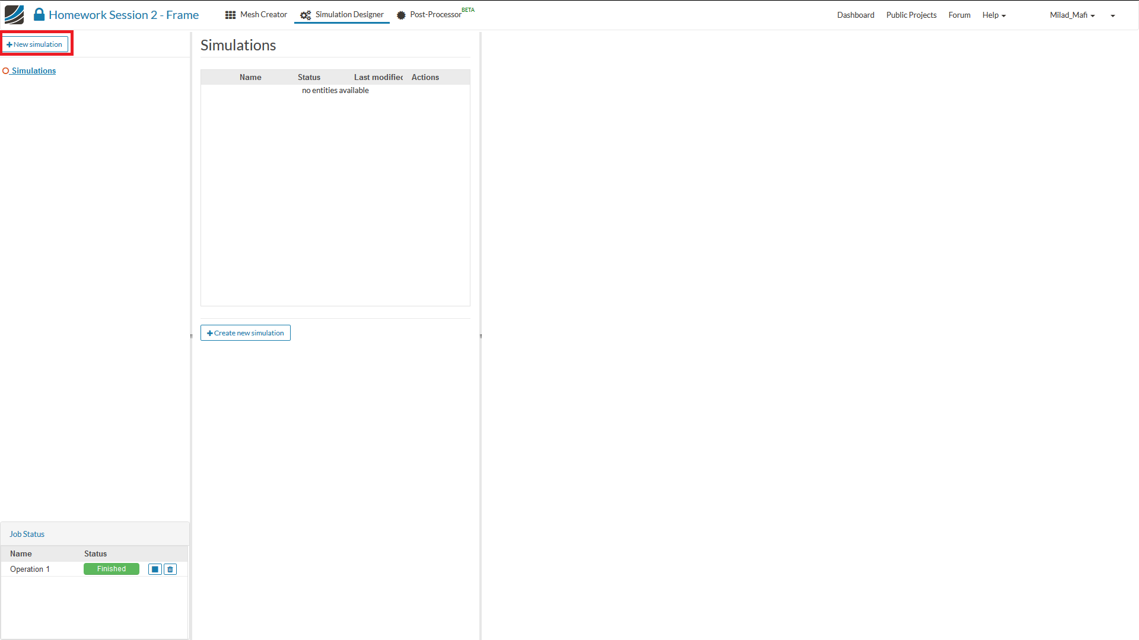Open the Post-Processor tab

tap(435, 15)
